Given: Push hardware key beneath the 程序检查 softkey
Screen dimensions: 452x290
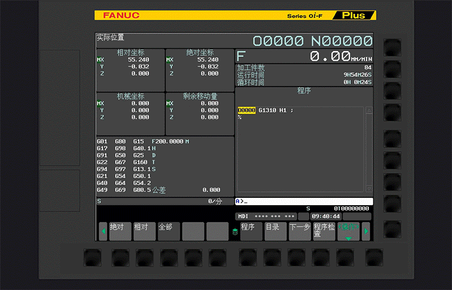Looking at the screenshot, I should [x=321, y=258].
